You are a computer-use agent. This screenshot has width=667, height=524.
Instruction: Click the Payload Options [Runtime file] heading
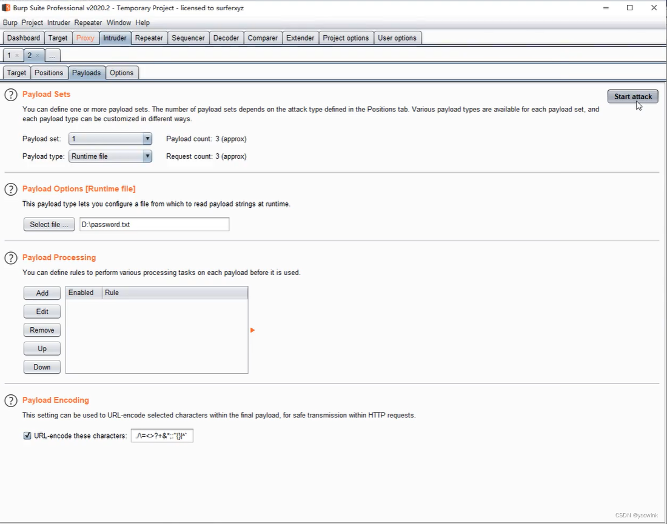pyautogui.click(x=79, y=188)
